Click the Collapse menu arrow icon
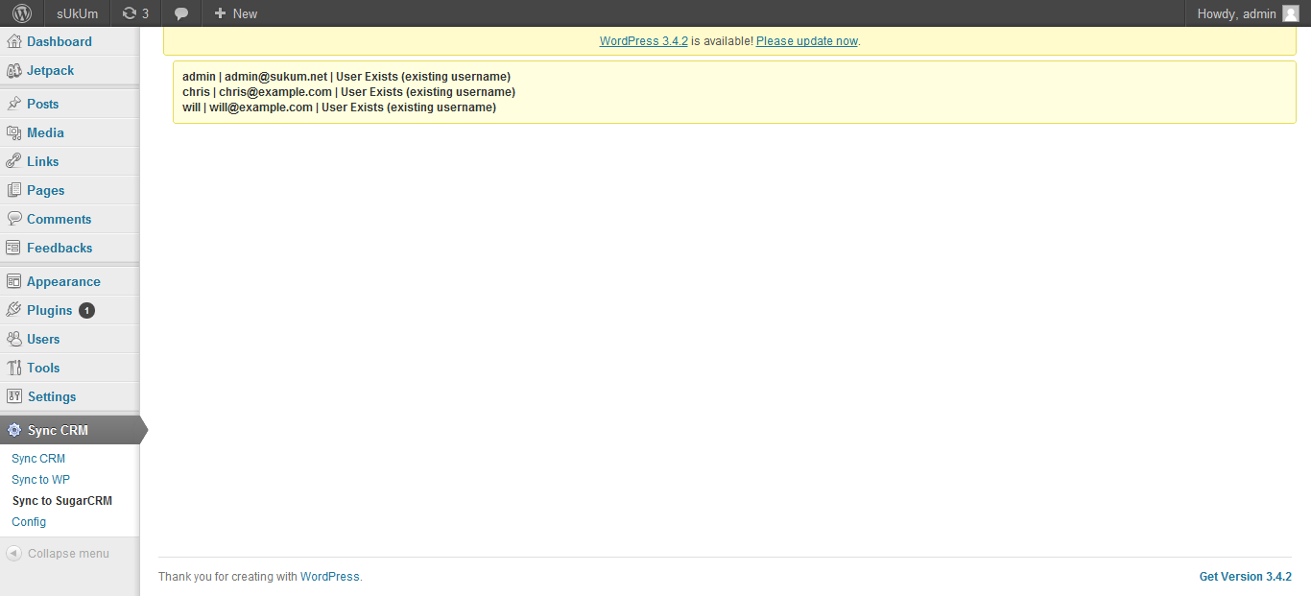The image size is (1311, 596). [x=13, y=554]
